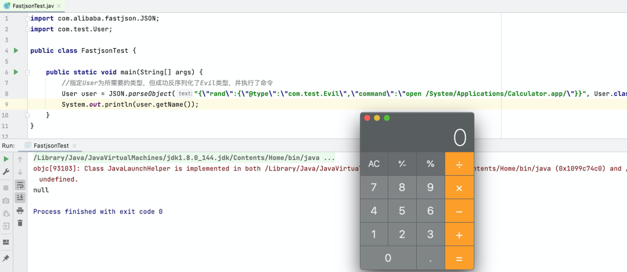The image size is (627, 272).
Task: Restore layout icon in Run panel
Action: pyautogui.click(x=6, y=242)
